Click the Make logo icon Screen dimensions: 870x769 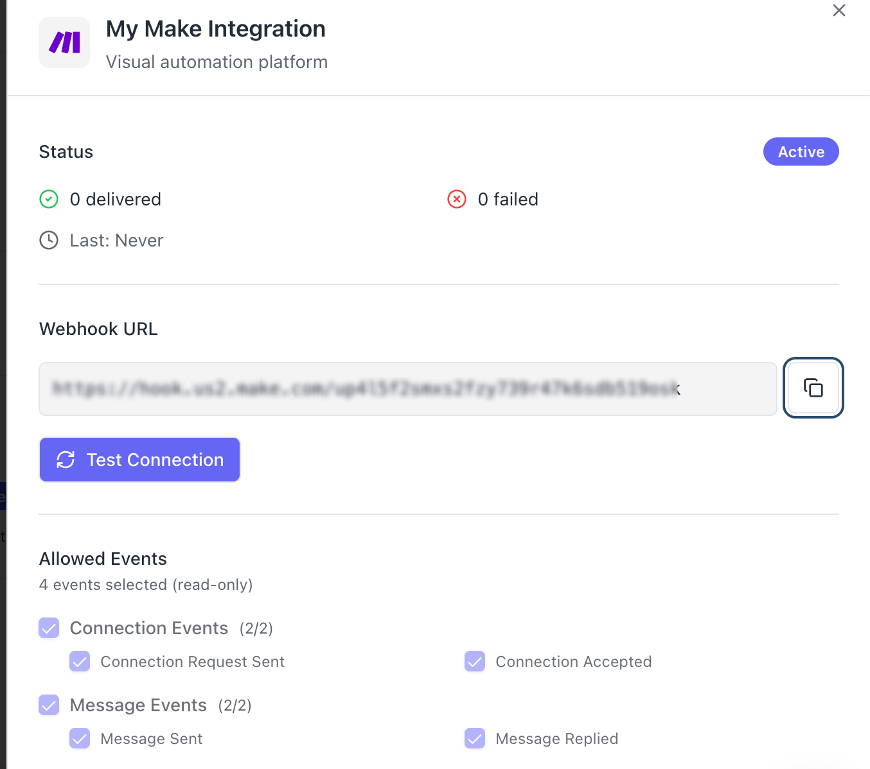pyautogui.click(x=64, y=42)
